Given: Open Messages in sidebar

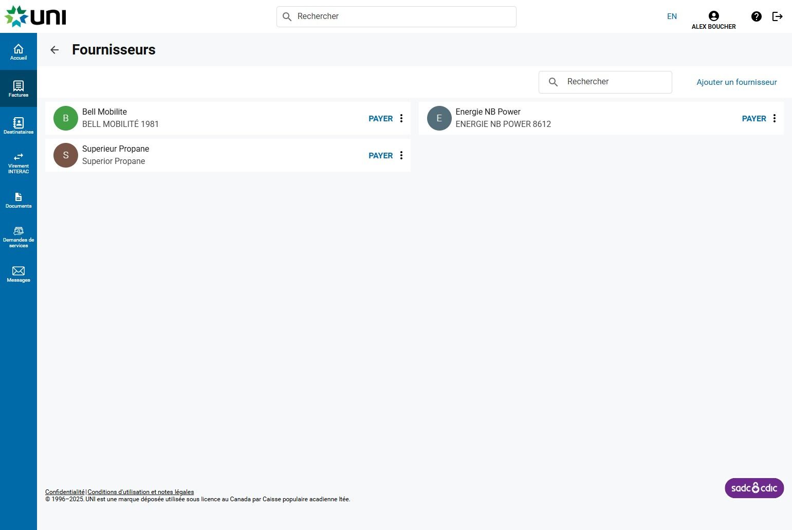Looking at the screenshot, I should tap(19, 273).
